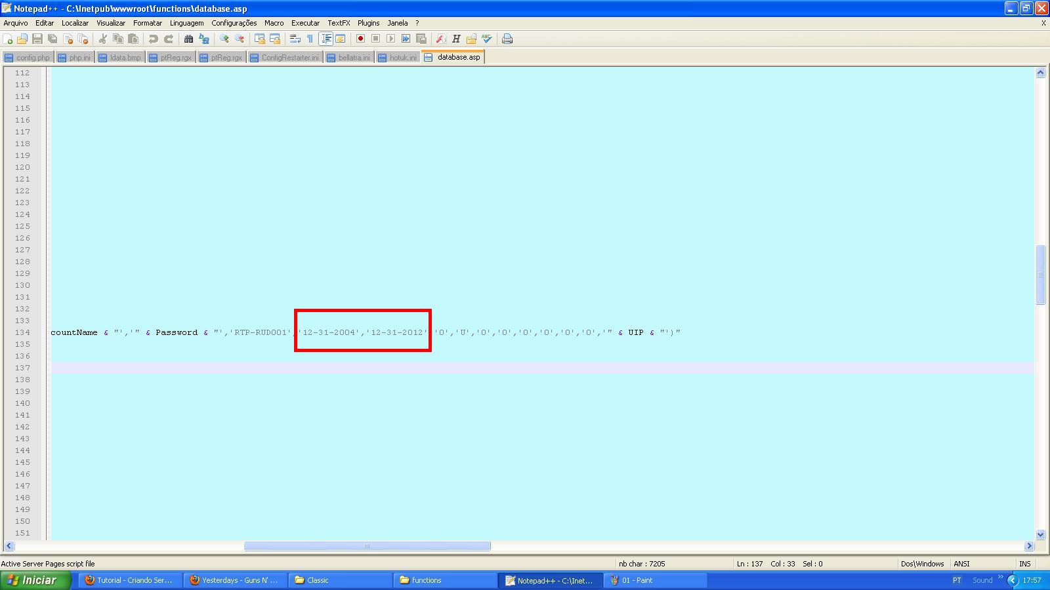1050x590 pixels.
Task: Cut selection using scissors icon
Action: point(103,39)
